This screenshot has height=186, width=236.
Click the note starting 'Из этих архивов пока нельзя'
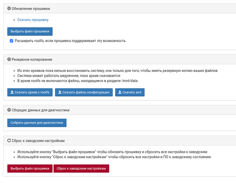[117, 71]
